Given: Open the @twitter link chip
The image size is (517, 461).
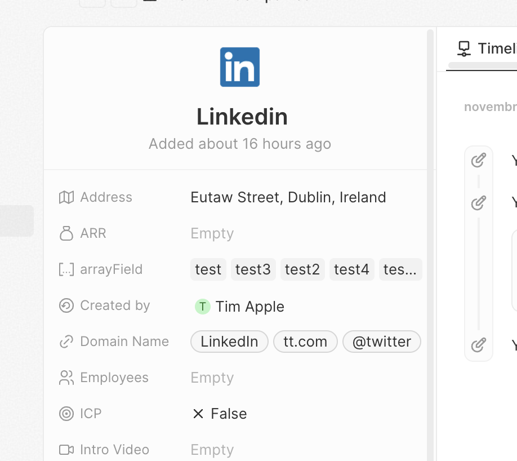Looking at the screenshot, I should pyautogui.click(x=381, y=342).
